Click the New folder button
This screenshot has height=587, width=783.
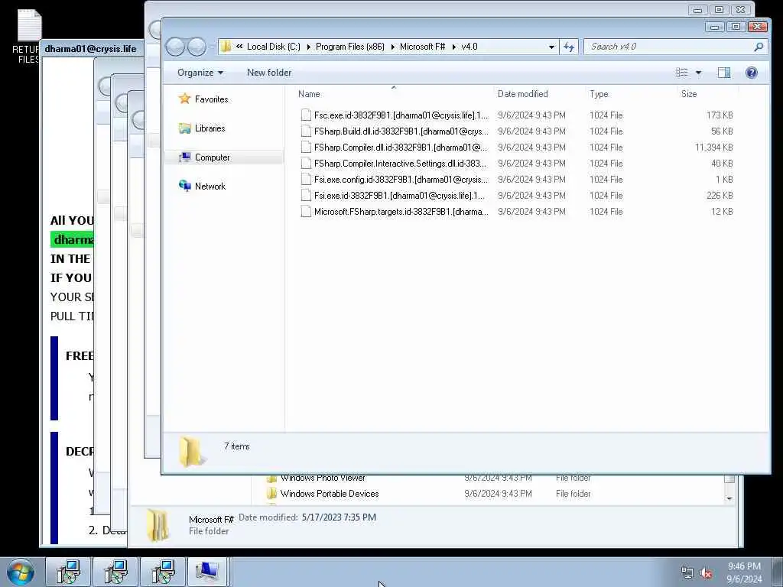[x=269, y=73]
